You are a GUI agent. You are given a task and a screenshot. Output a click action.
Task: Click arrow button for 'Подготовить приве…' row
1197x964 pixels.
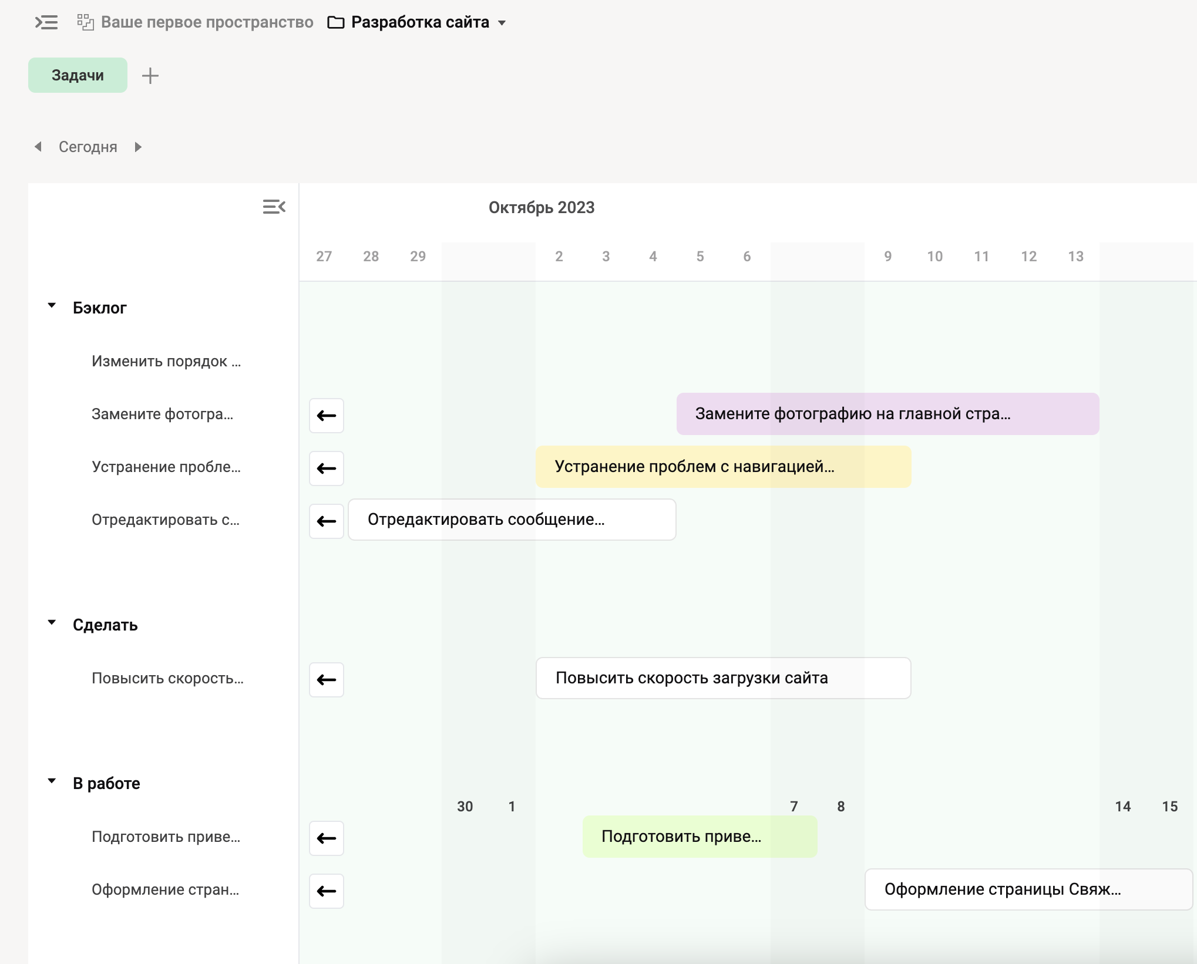(327, 838)
